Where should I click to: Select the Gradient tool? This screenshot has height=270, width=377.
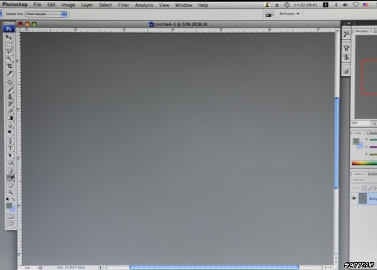9,118
